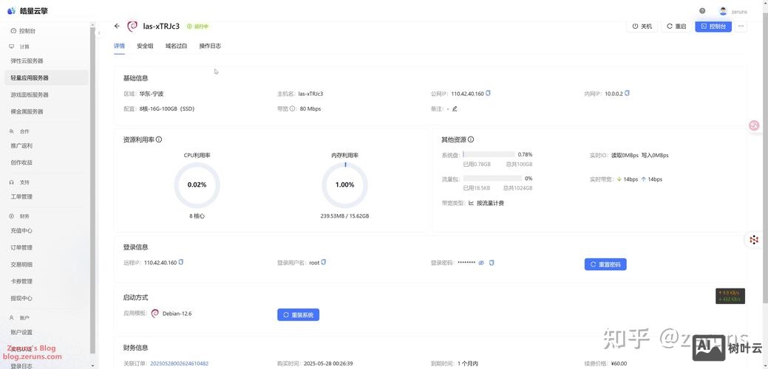Screen dimensions: 768x369
Task: Copy the internal IP 10.0.0.2
Action: tap(627, 93)
